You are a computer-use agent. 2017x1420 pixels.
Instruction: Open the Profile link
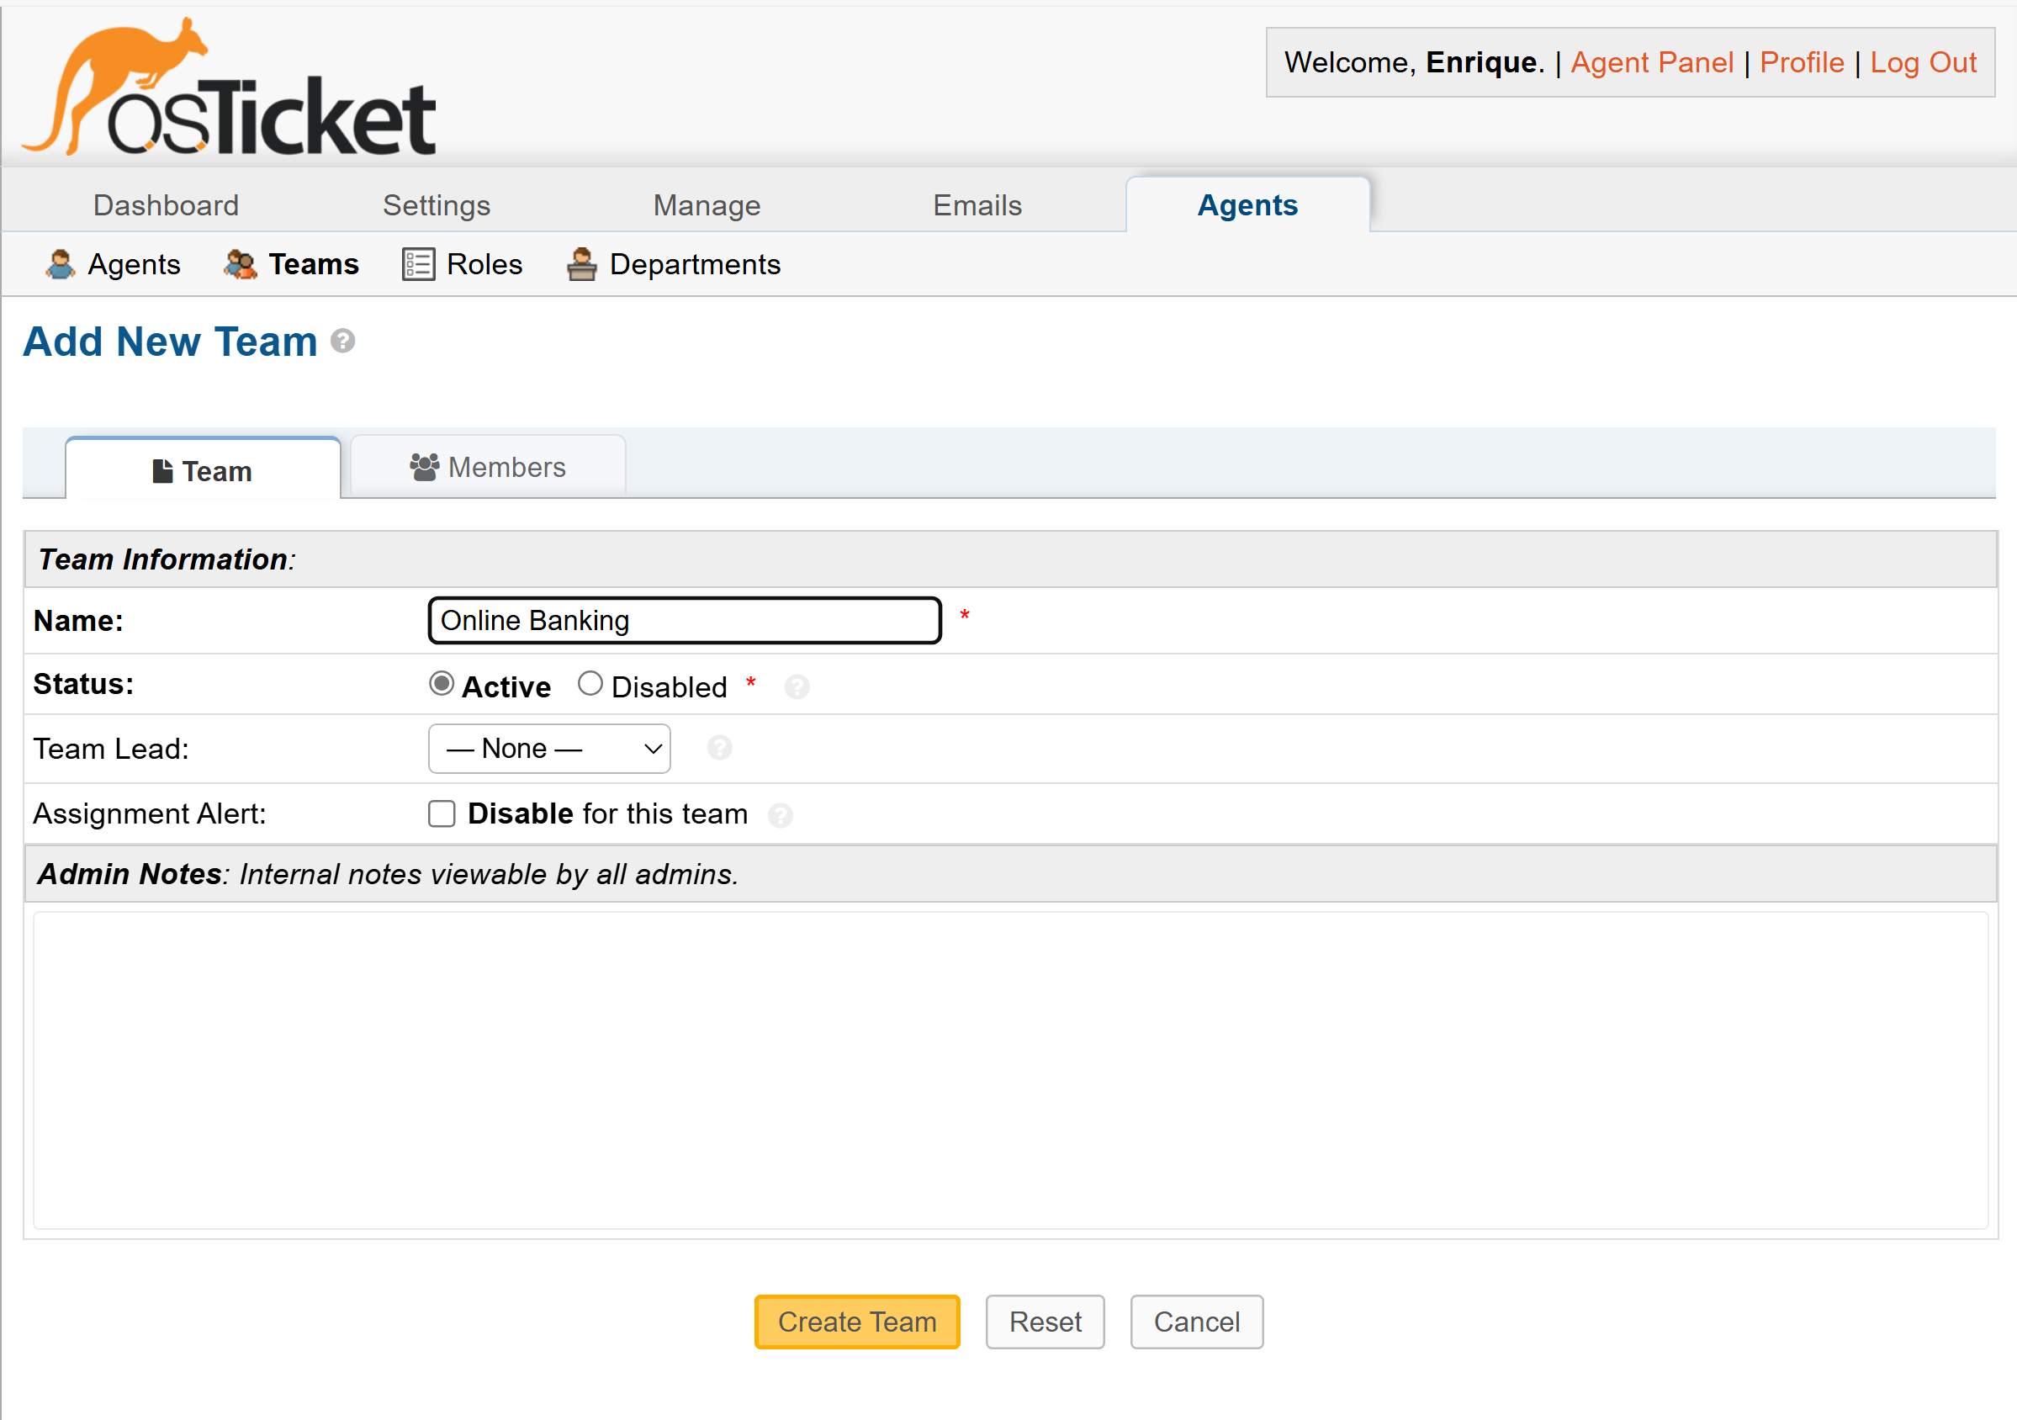[1802, 62]
